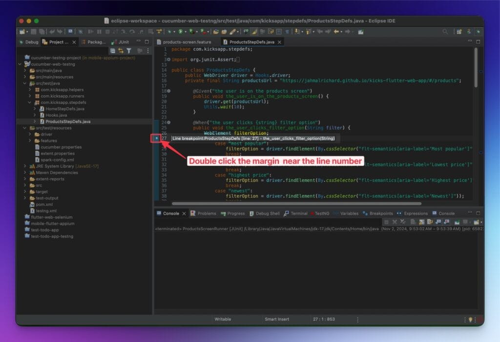Click the Run green play toolbar icon

[x=181, y=32]
